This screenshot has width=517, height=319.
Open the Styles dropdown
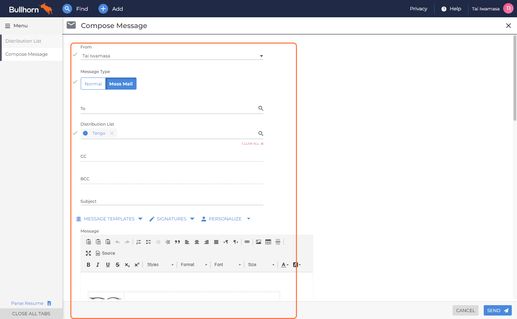pos(160,265)
